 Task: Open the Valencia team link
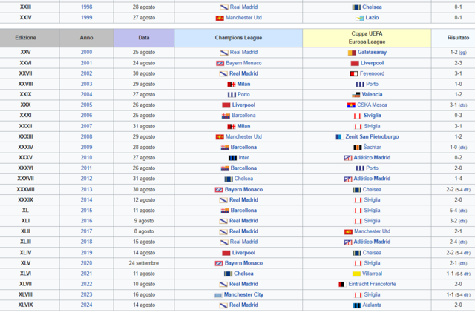[372, 94]
